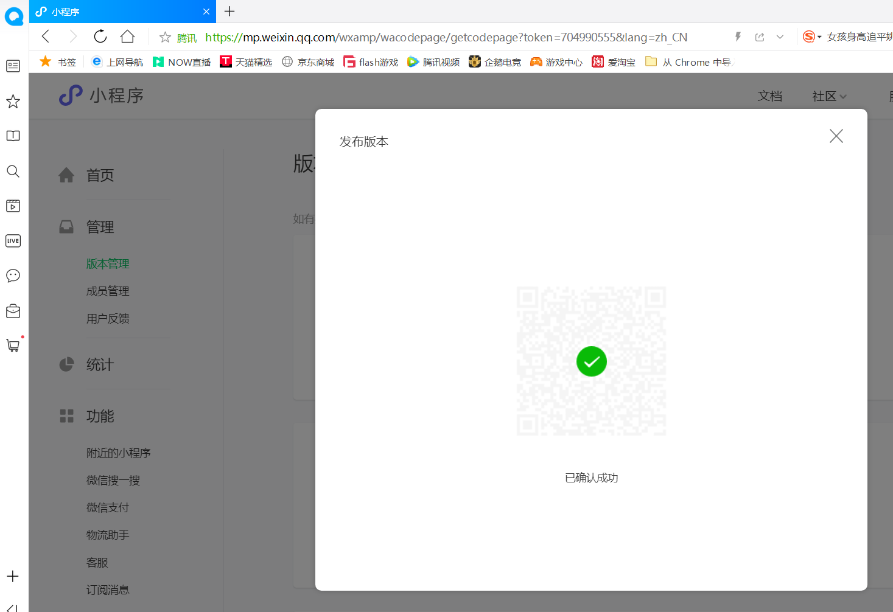Click the search magnifier sidebar icon
This screenshot has width=893, height=612.
(x=13, y=171)
